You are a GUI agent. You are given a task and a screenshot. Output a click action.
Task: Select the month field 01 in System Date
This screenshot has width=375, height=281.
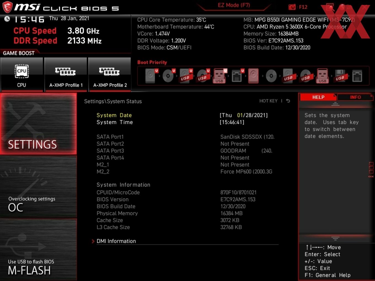pos(240,115)
